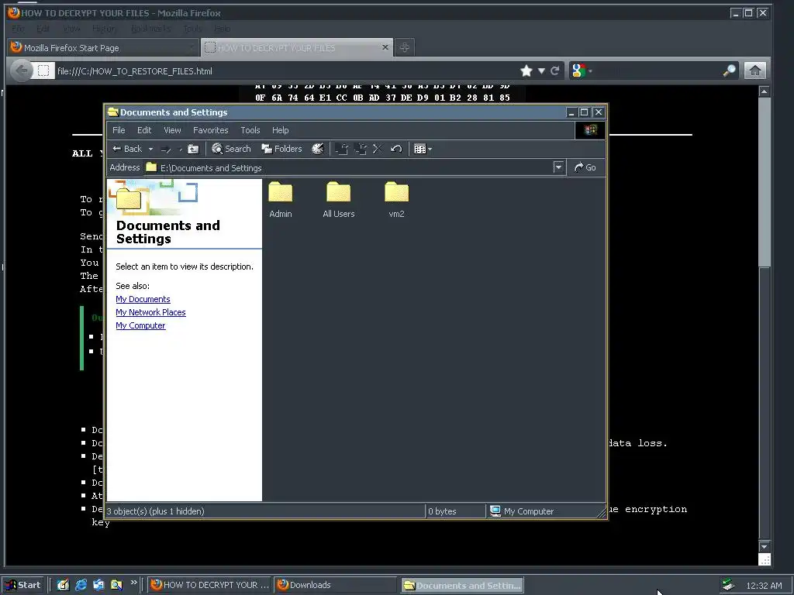The image size is (794, 595).
Task: Go back using the Explorer Back button
Action: click(x=127, y=149)
